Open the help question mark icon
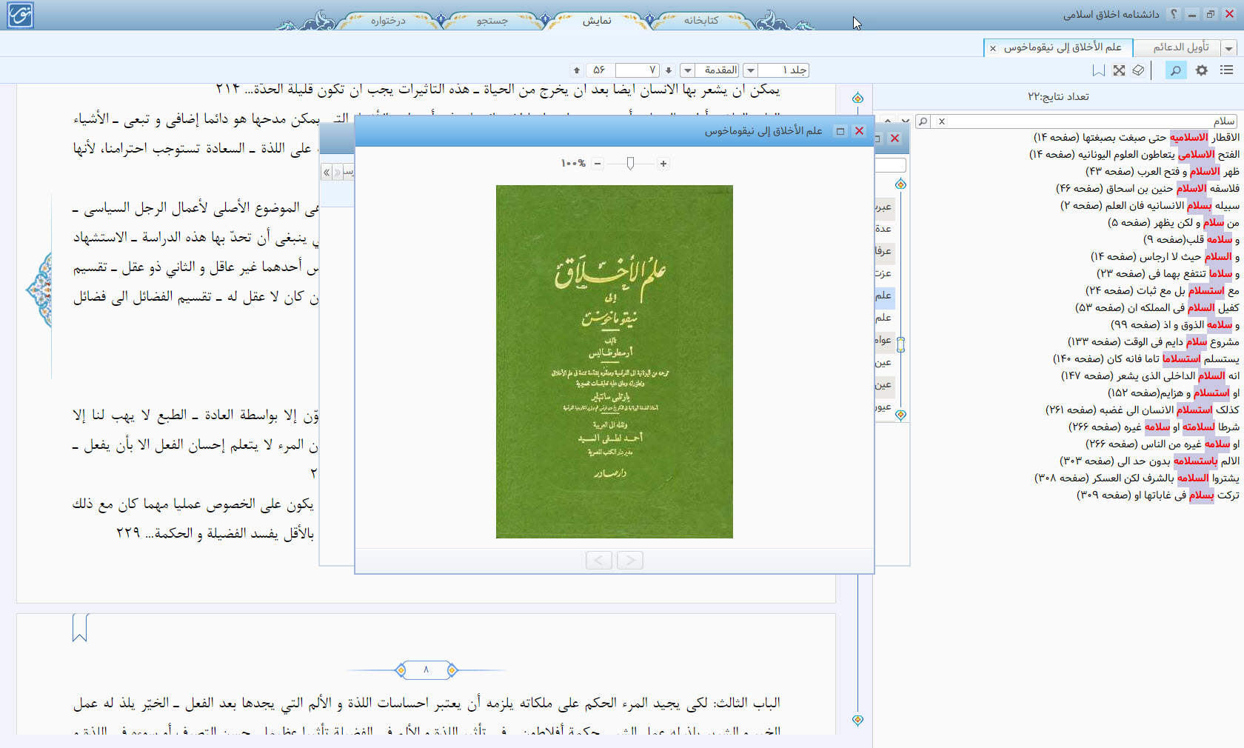 pyautogui.click(x=1174, y=14)
